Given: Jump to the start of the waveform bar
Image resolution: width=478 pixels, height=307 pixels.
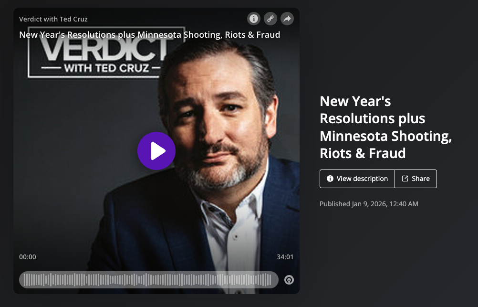Looking at the screenshot, I should coord(24,280).
